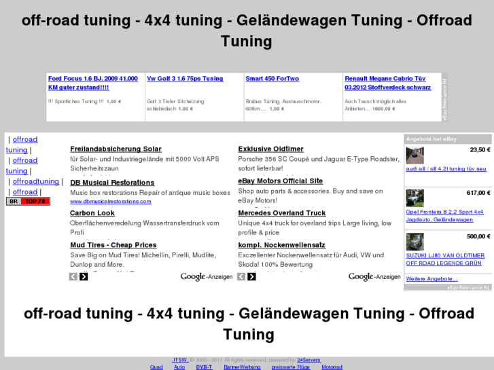Open Mercedes Overland Truck ad

282,213
